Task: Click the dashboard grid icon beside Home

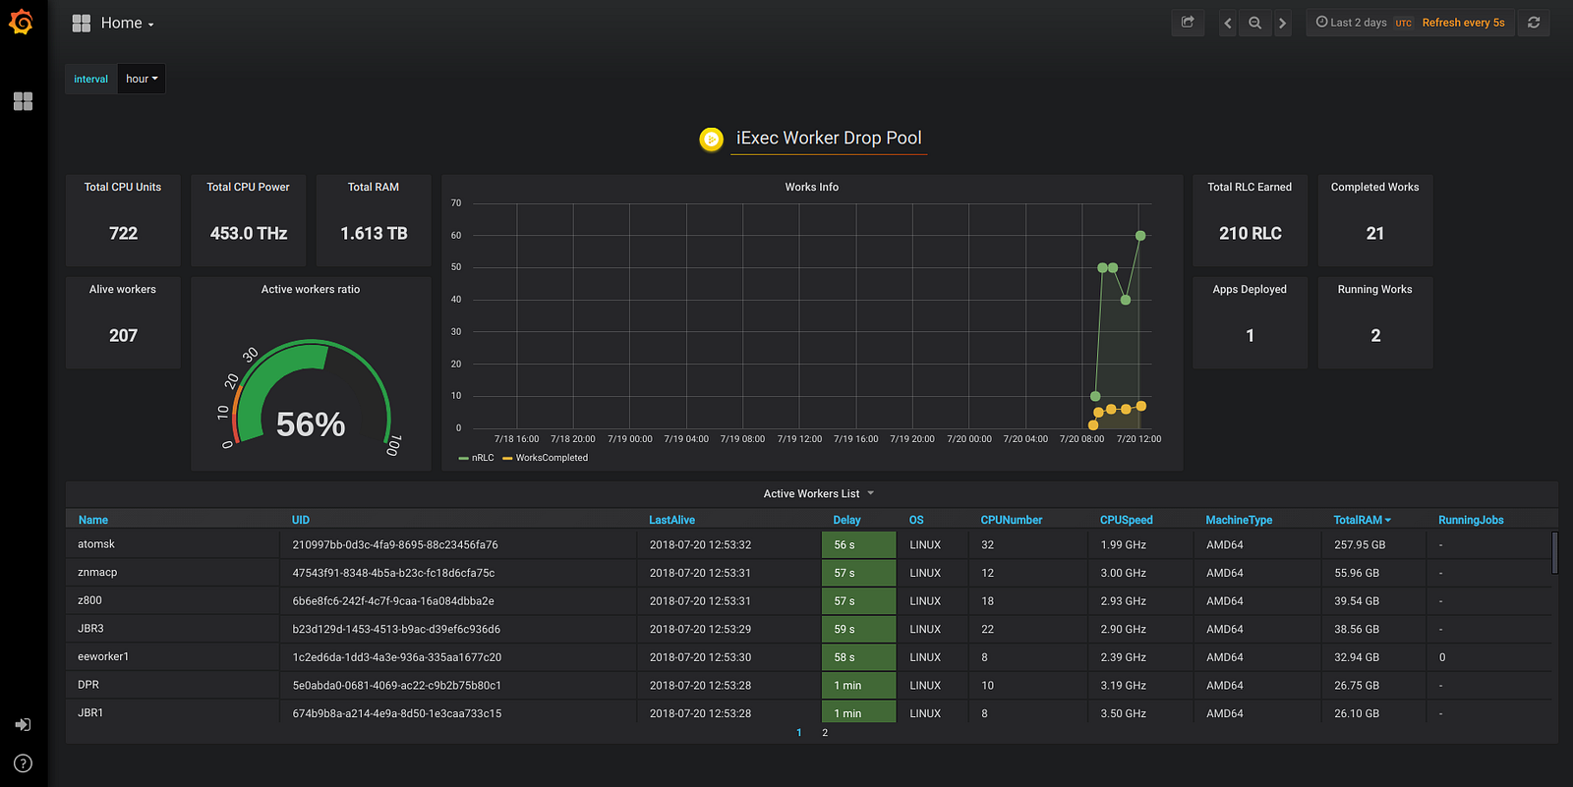Action: (x=82, y=23)
